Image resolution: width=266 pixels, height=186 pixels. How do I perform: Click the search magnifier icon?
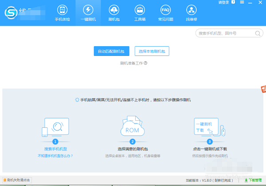(258, 33)
